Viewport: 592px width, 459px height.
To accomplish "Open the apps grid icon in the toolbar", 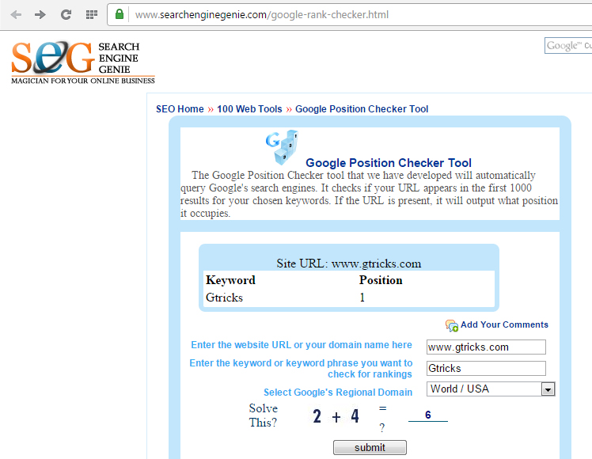I will [x=92, y=15].
